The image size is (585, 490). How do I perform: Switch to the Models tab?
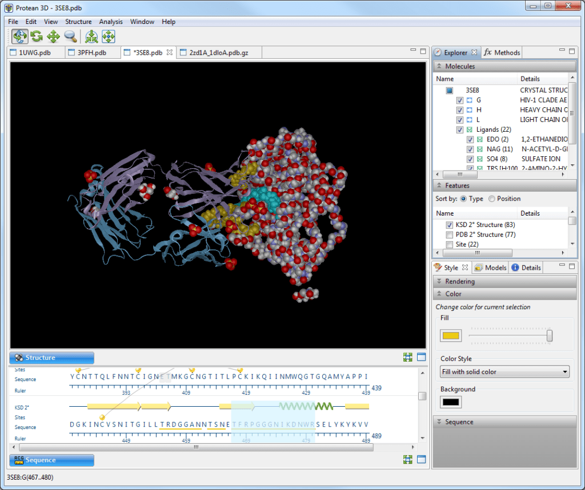tap(491, 268)
